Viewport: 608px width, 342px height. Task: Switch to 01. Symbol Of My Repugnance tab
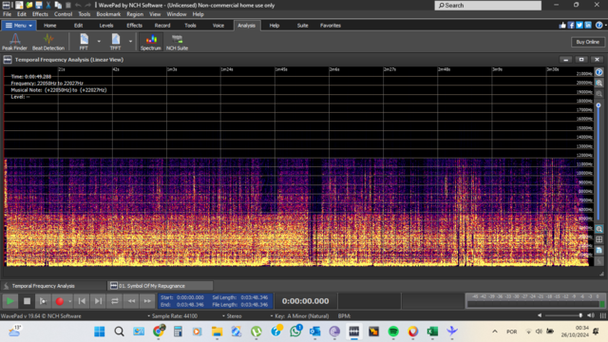click(161, 286)
